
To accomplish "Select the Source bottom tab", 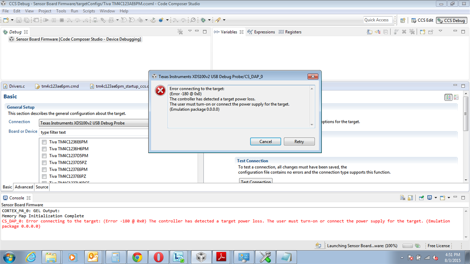I will tap(42, 187).
